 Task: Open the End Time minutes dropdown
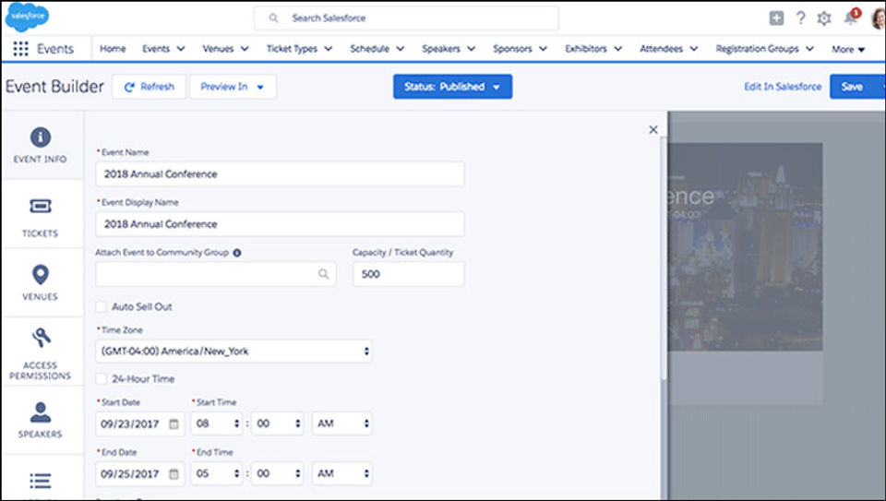click(278, 473)
